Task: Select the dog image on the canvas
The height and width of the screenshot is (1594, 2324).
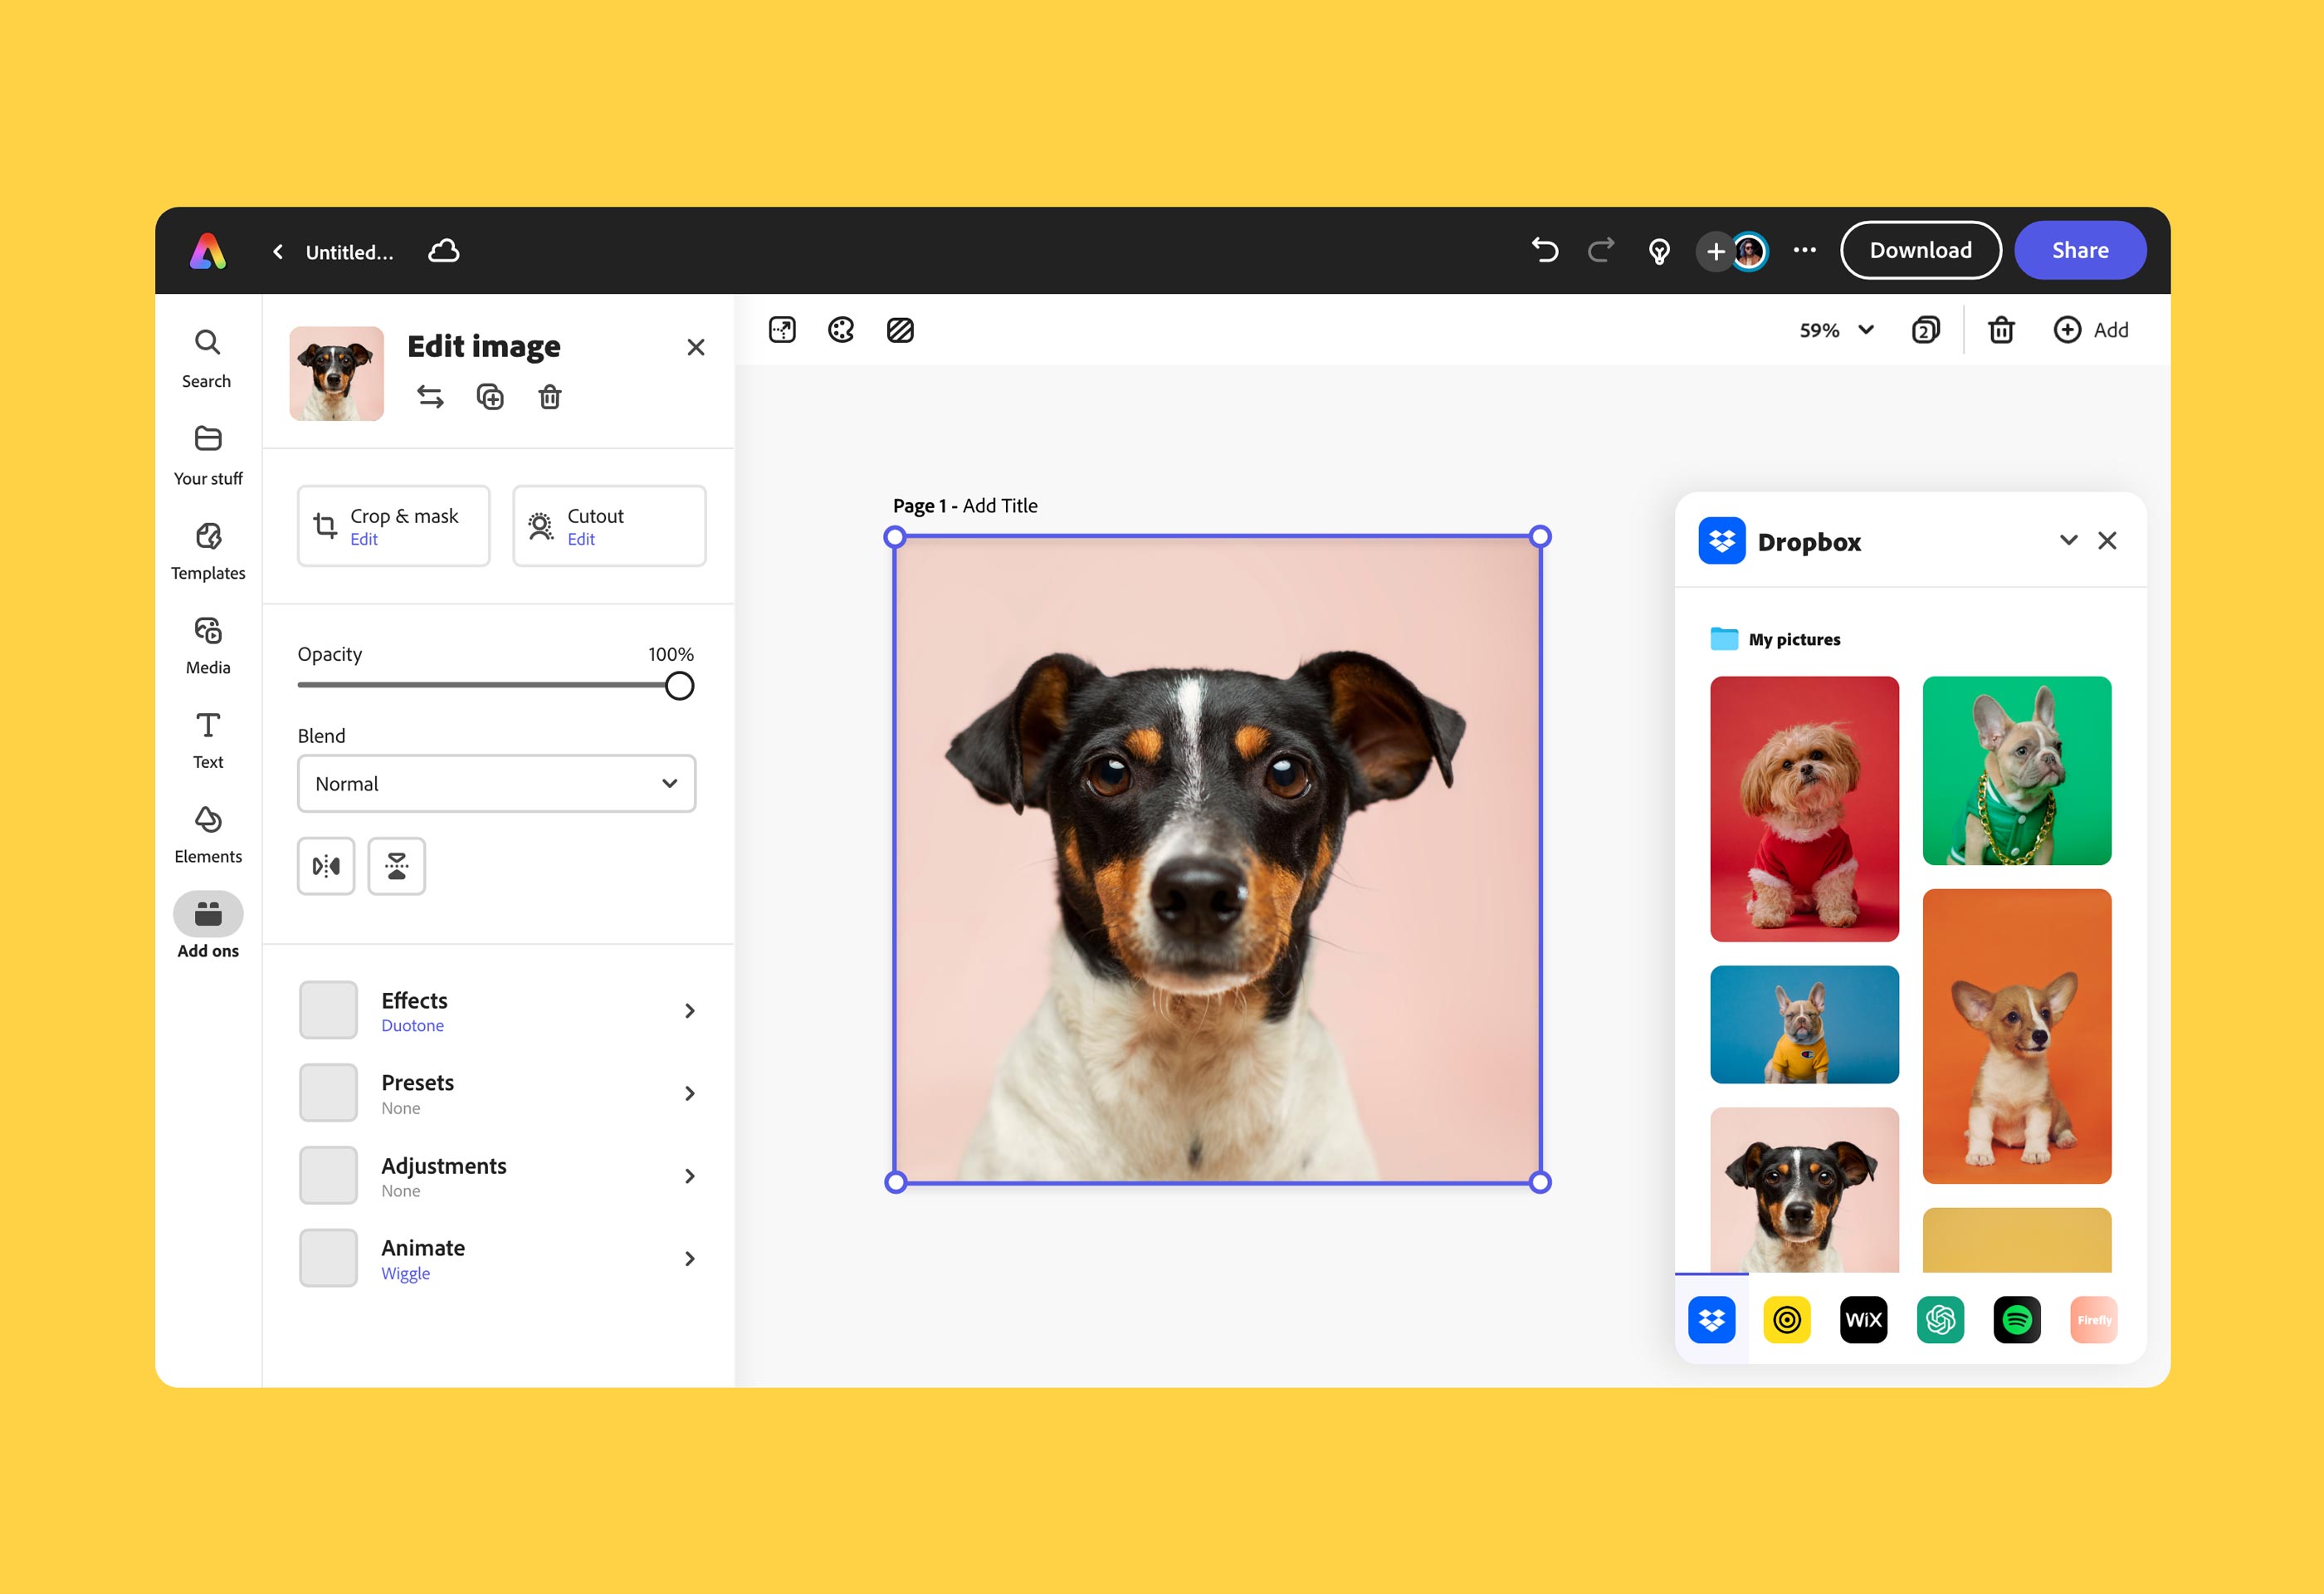Action: click(1217, 860)
